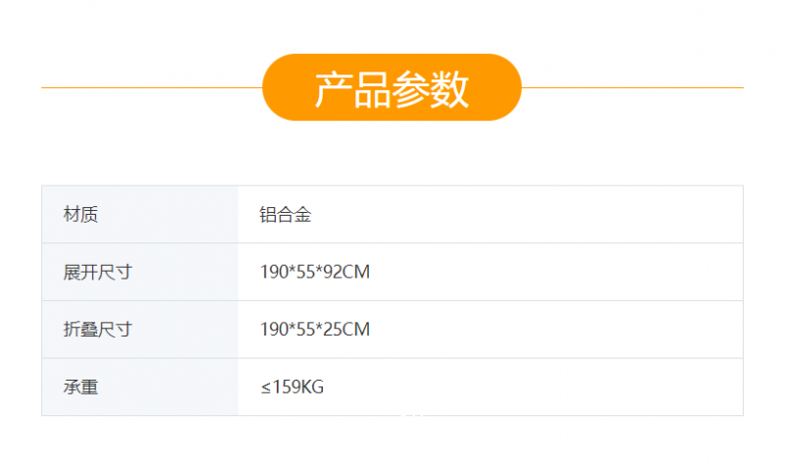Click divider between 展开尺寸 and 折叠尺寸 rows
Viewport: 785px width, 466px height.
pyautogui.click(x=392, y=300)
